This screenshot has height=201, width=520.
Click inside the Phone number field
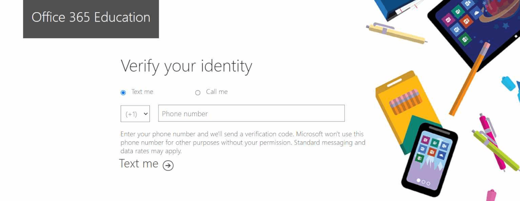point(251,113)
